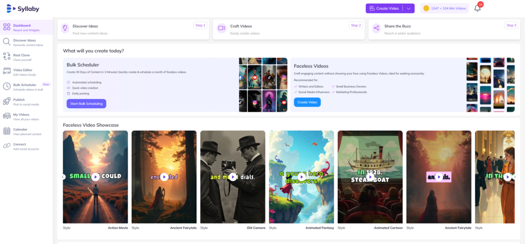The width and height of the screenshot is (525, 244).
Task: Select the Animated Cartoon steamboat thumbnail
Action: coord(370,176)
